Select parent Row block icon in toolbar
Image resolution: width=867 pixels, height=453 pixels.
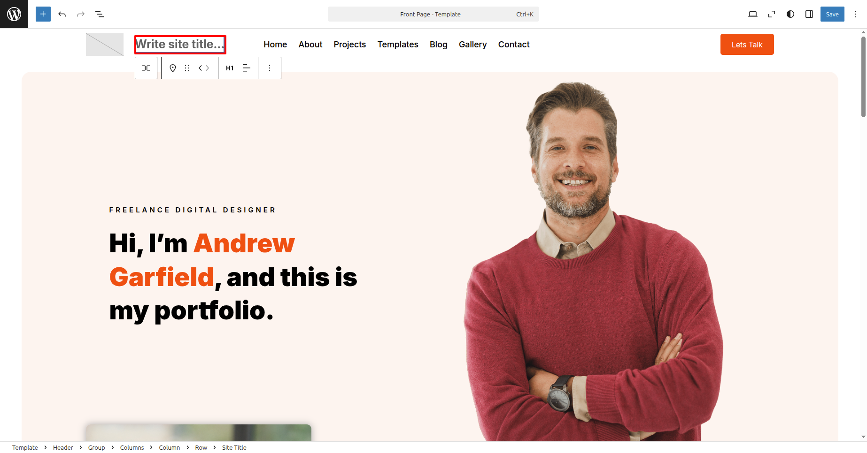[146, 68]
